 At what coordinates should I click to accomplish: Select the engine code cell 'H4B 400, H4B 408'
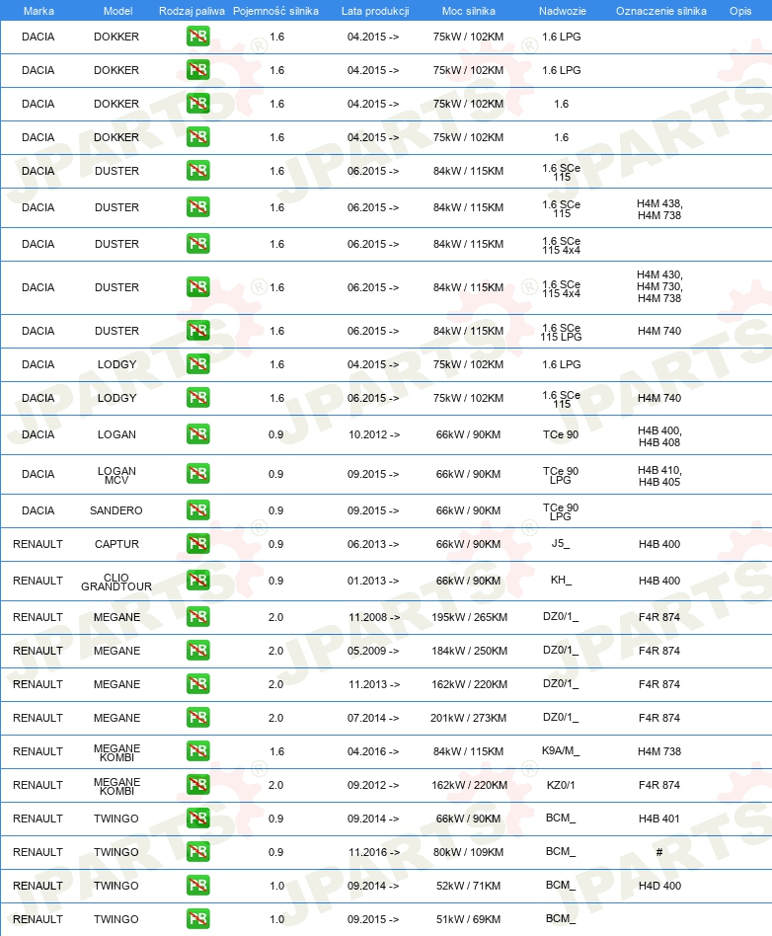[x=659, y=436]
